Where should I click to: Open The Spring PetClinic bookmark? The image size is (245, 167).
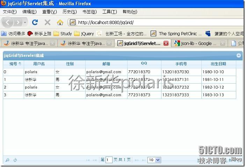click(176, 33)
